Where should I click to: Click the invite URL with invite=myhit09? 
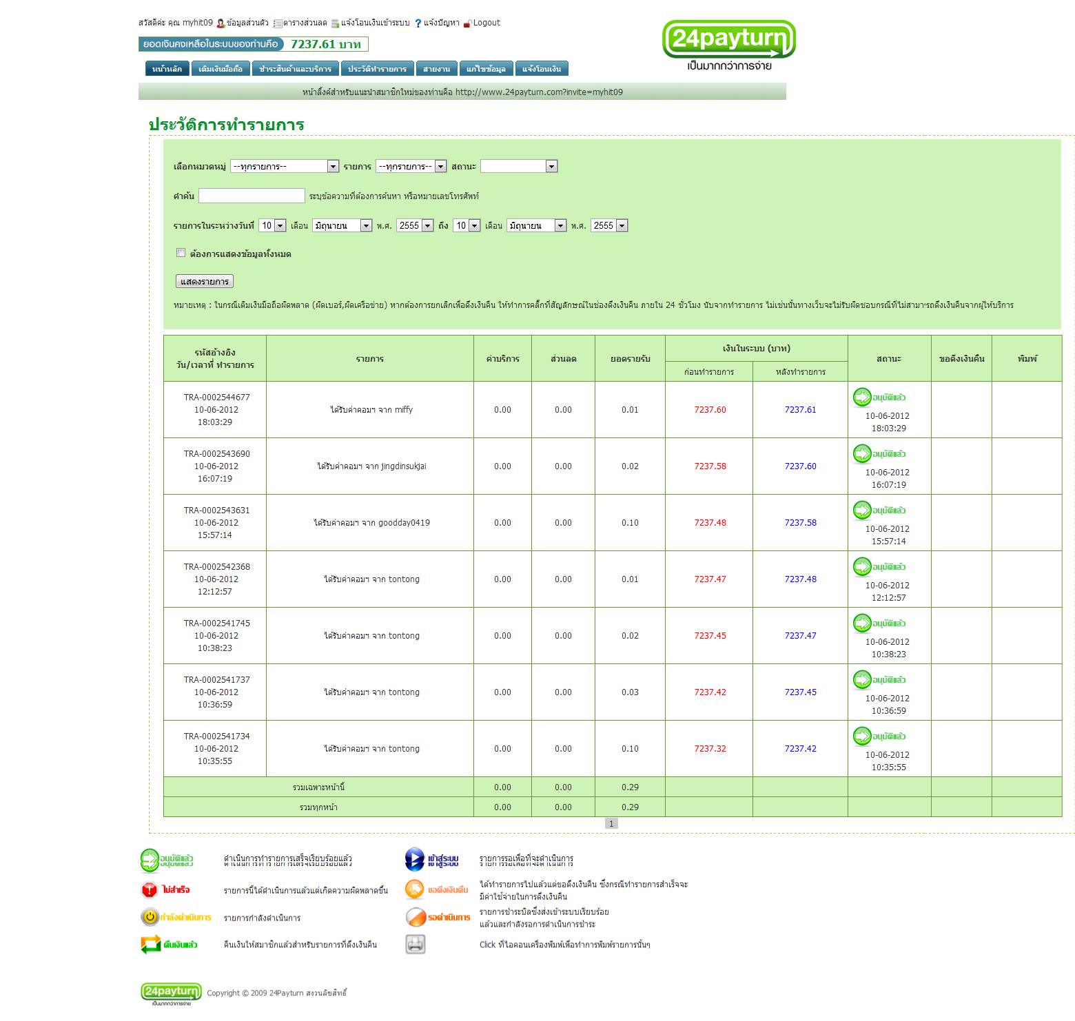539,92
